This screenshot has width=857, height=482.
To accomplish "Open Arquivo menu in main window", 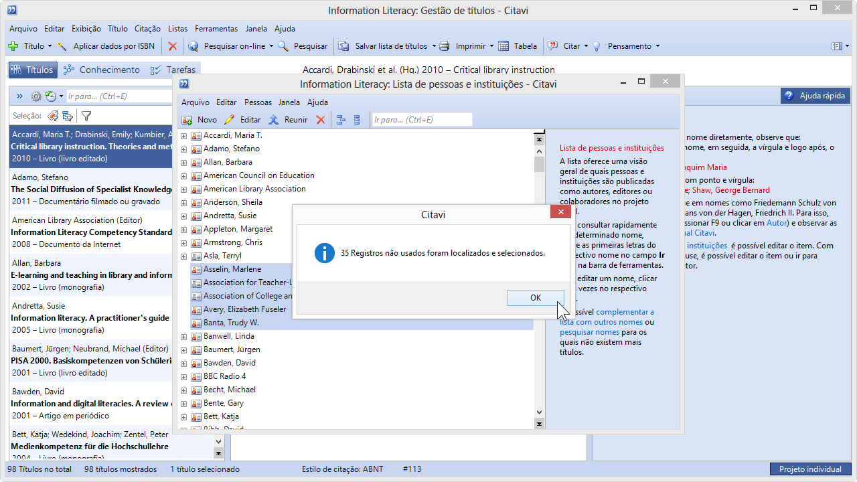I will (23, 29).
